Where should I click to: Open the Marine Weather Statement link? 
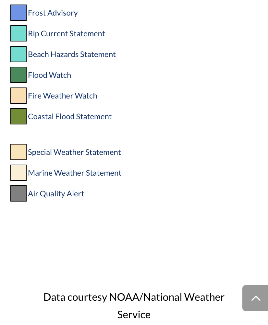(x=75, y=173)
